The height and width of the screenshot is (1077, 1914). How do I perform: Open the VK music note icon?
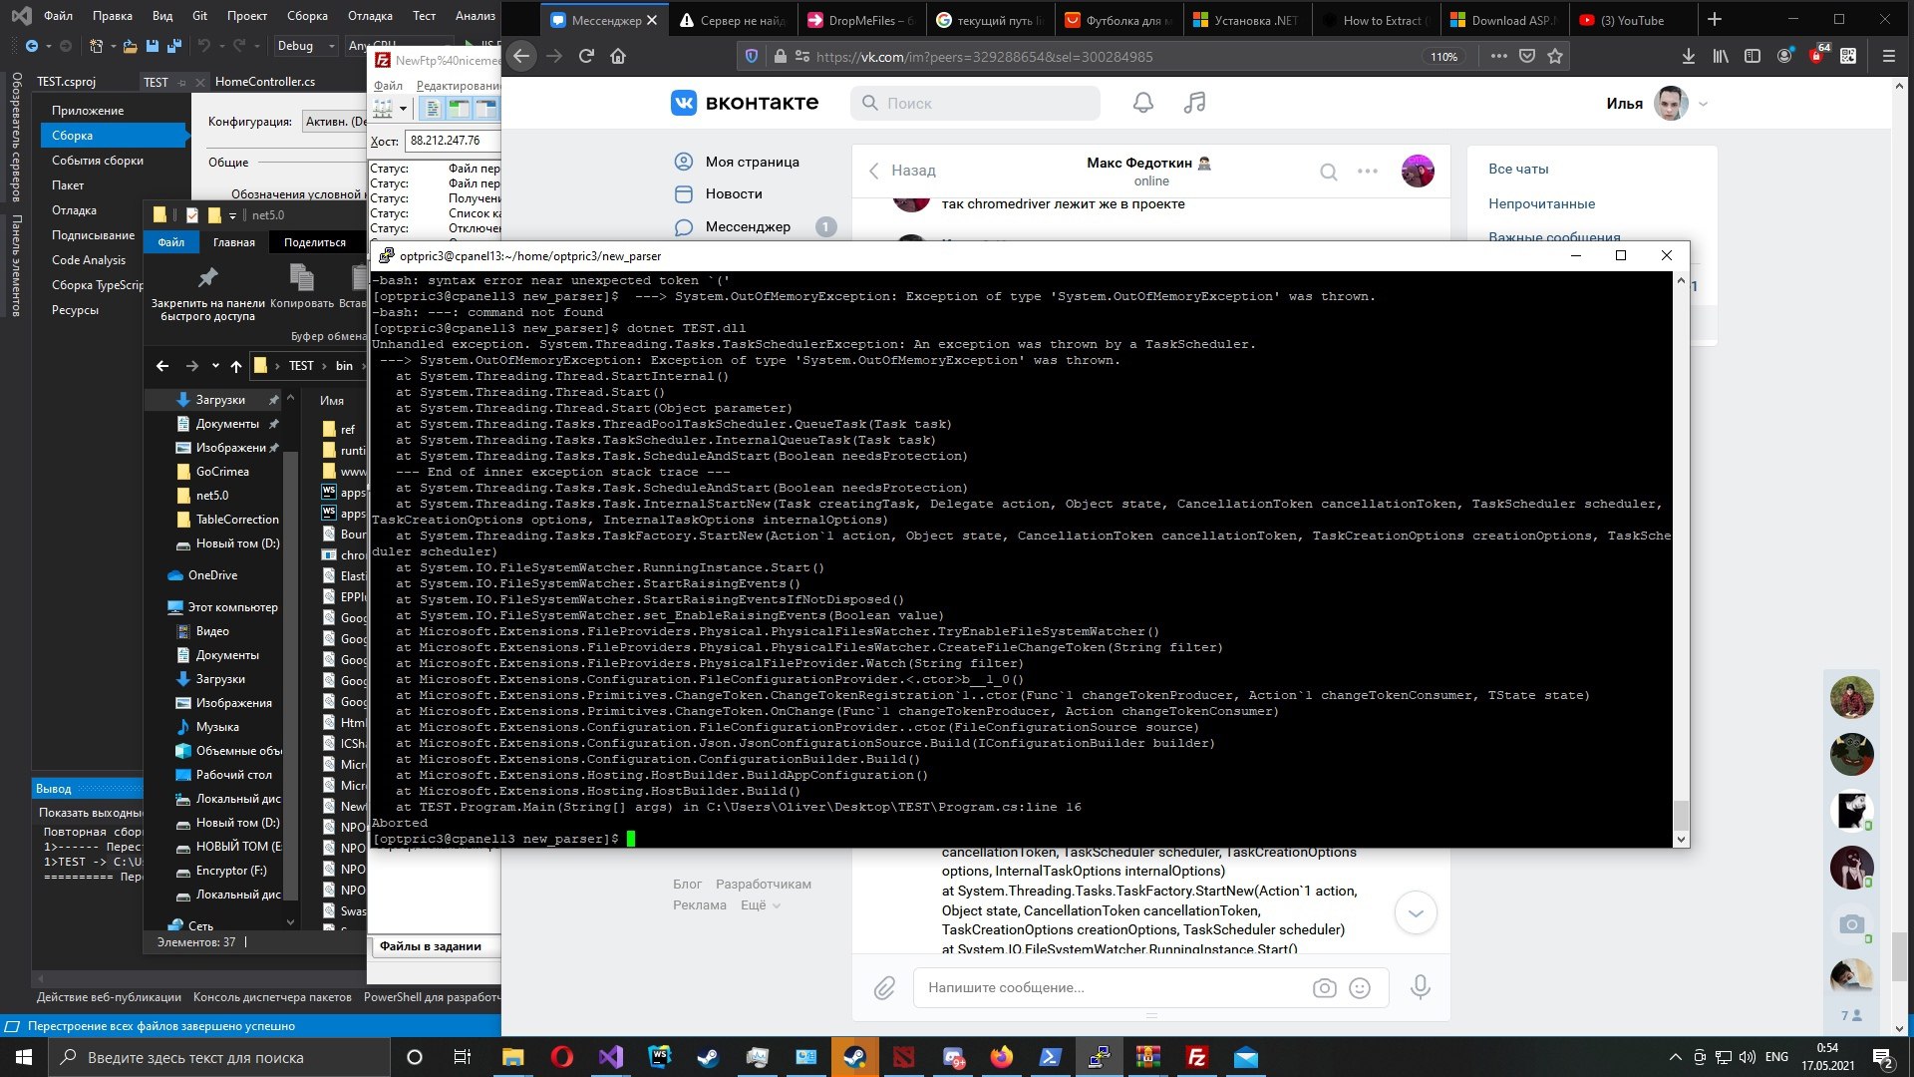click(1194, 103)
